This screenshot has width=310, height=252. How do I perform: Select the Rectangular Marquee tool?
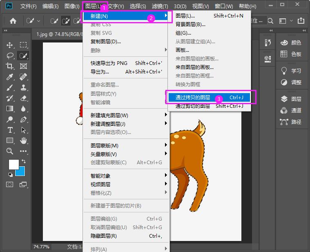(x=23, y=45)
